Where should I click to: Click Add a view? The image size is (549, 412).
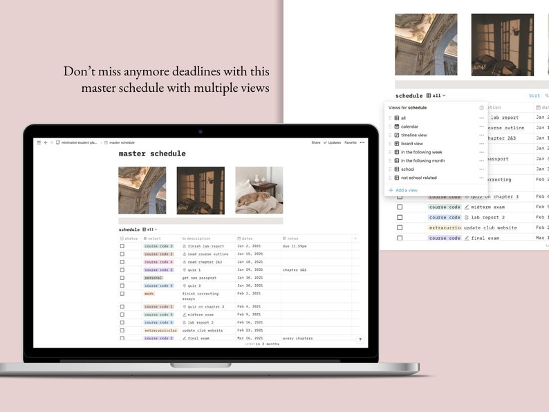click(403, 190)
